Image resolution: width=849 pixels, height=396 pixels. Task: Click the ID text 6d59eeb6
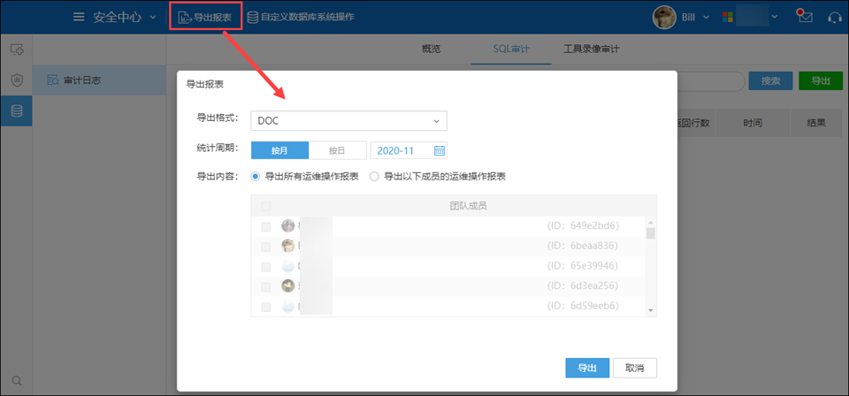583,306
